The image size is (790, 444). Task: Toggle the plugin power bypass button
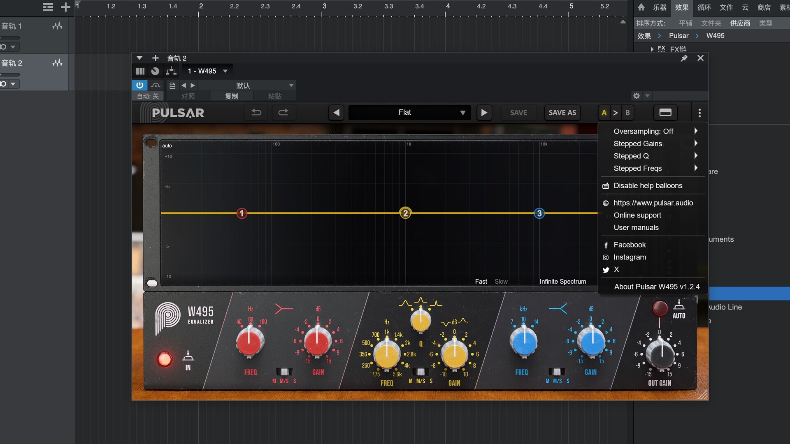tap(139, 86)
